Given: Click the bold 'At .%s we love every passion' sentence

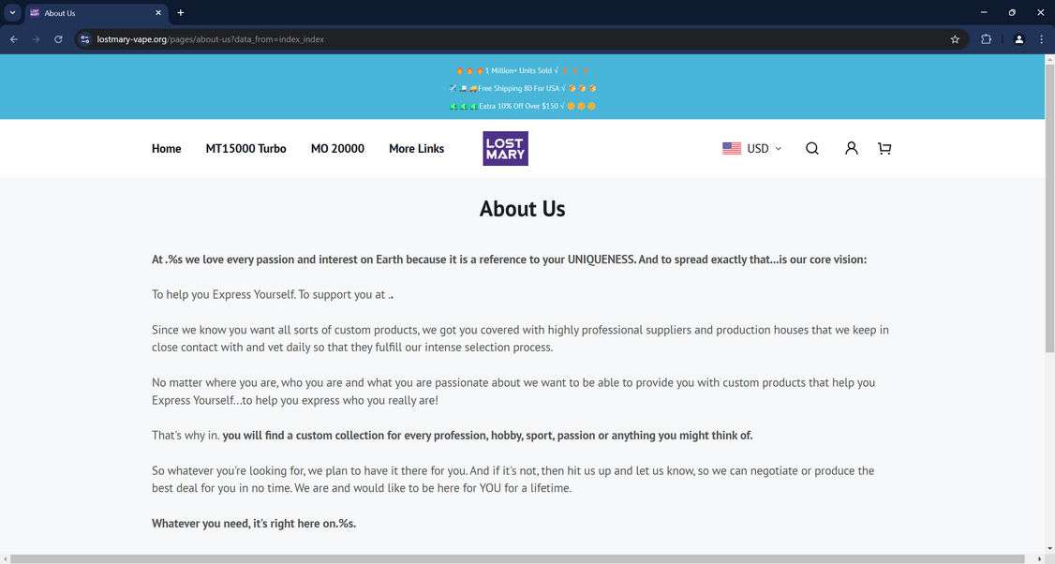Looking at the screenshot, I should coord(510,260).
